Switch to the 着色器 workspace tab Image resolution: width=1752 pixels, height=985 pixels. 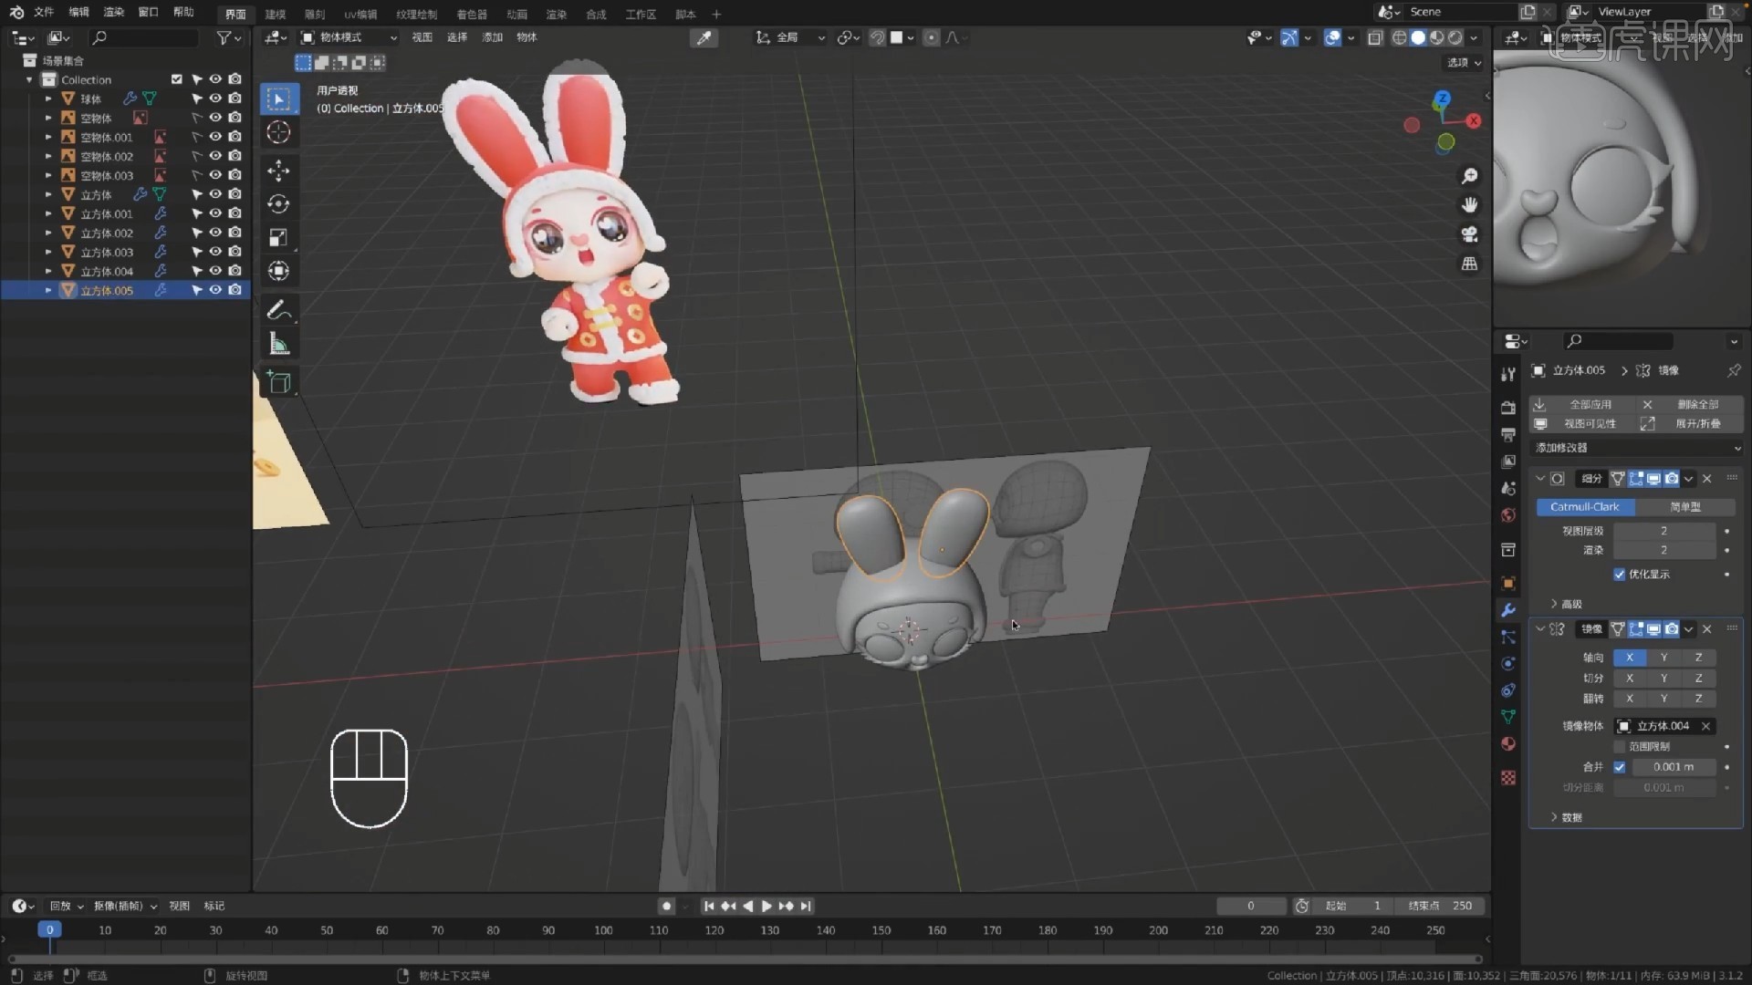click(472, 14)
